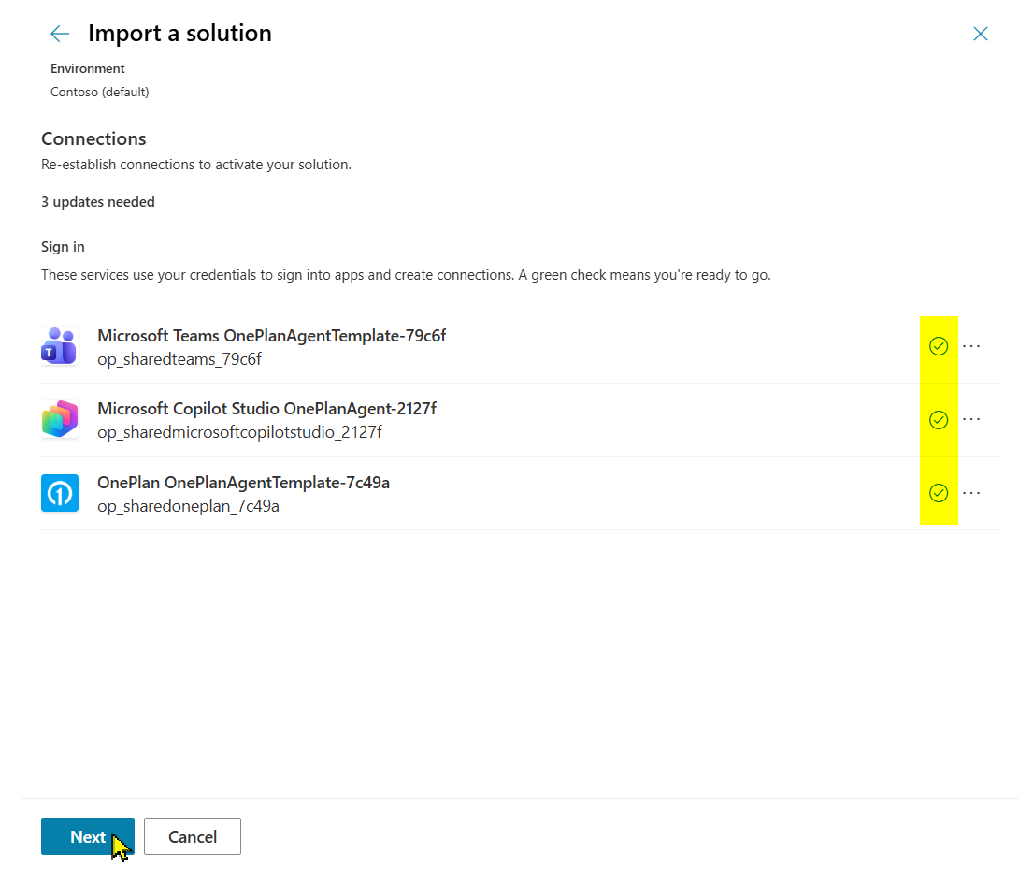The image size is (1019, 870).
Task: Click the Microsoft Teams connection icon
Action: [x=60, y=346]
